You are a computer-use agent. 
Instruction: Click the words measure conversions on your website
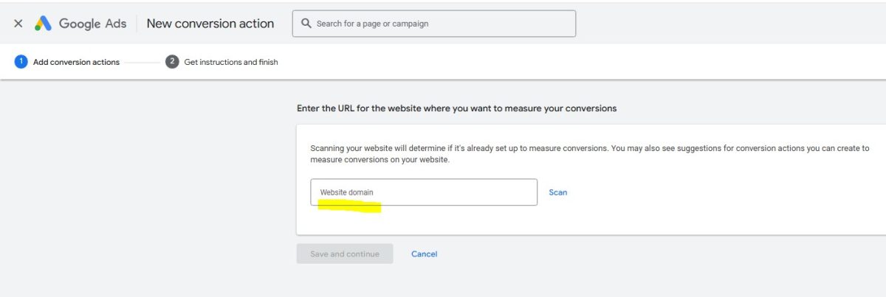(380, 160)
